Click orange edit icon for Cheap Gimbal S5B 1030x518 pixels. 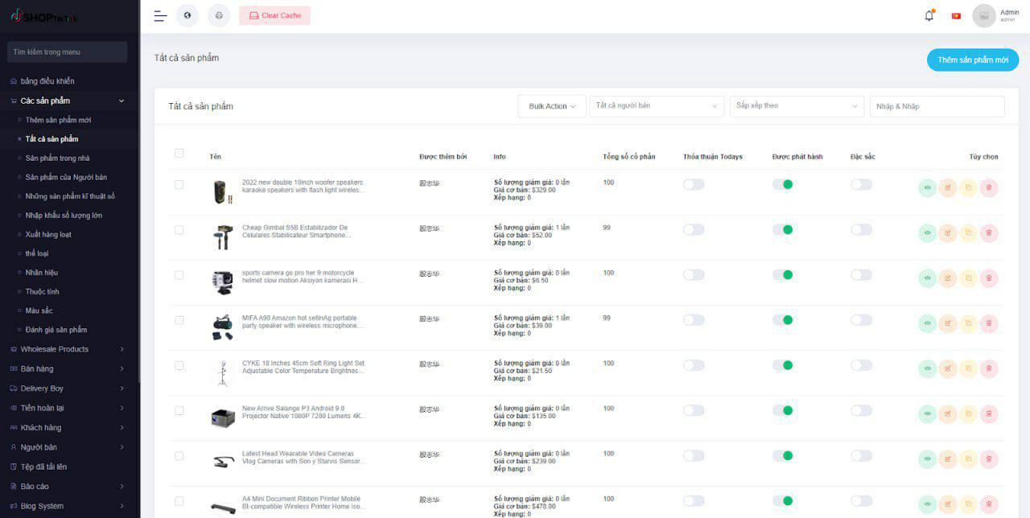coord(948,233)
